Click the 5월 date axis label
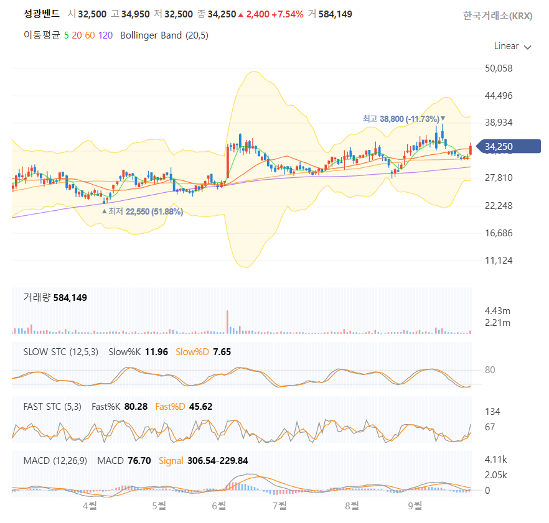The image size is (549, 523). (159, 506)
